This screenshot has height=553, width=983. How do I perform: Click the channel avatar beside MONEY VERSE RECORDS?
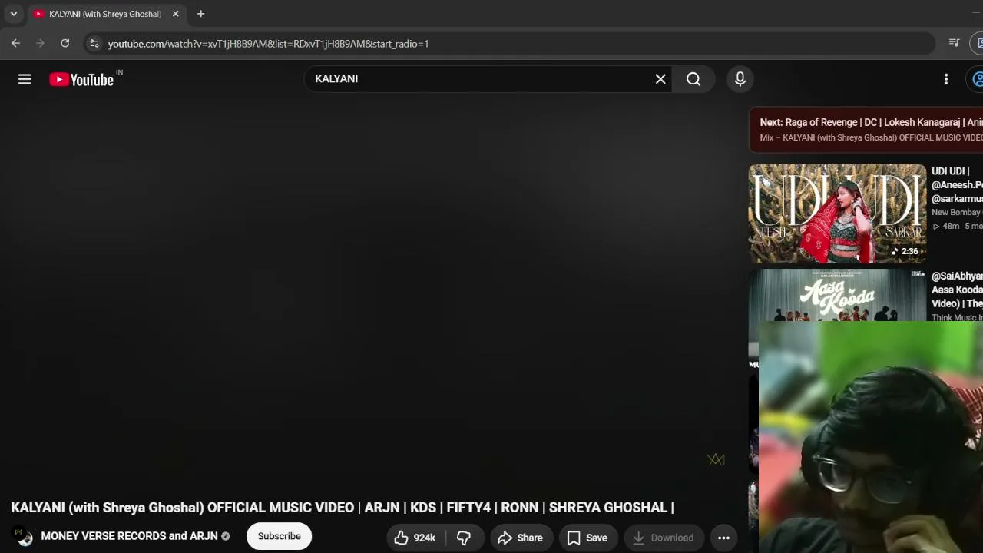tap(24, 536)
